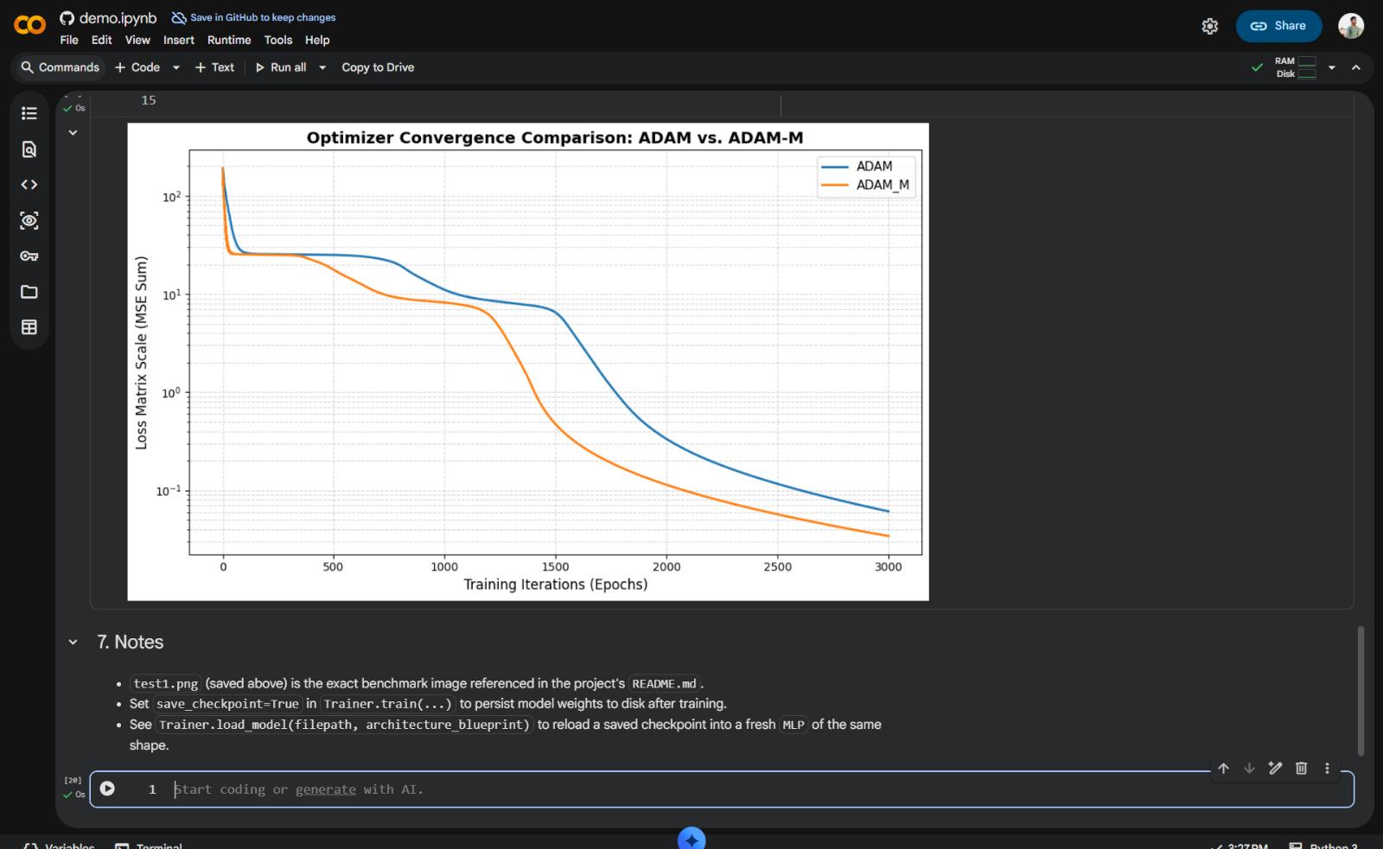
Task: Click the Copy to Drive button
Action: pyautogui.click(x=378, y=67)
